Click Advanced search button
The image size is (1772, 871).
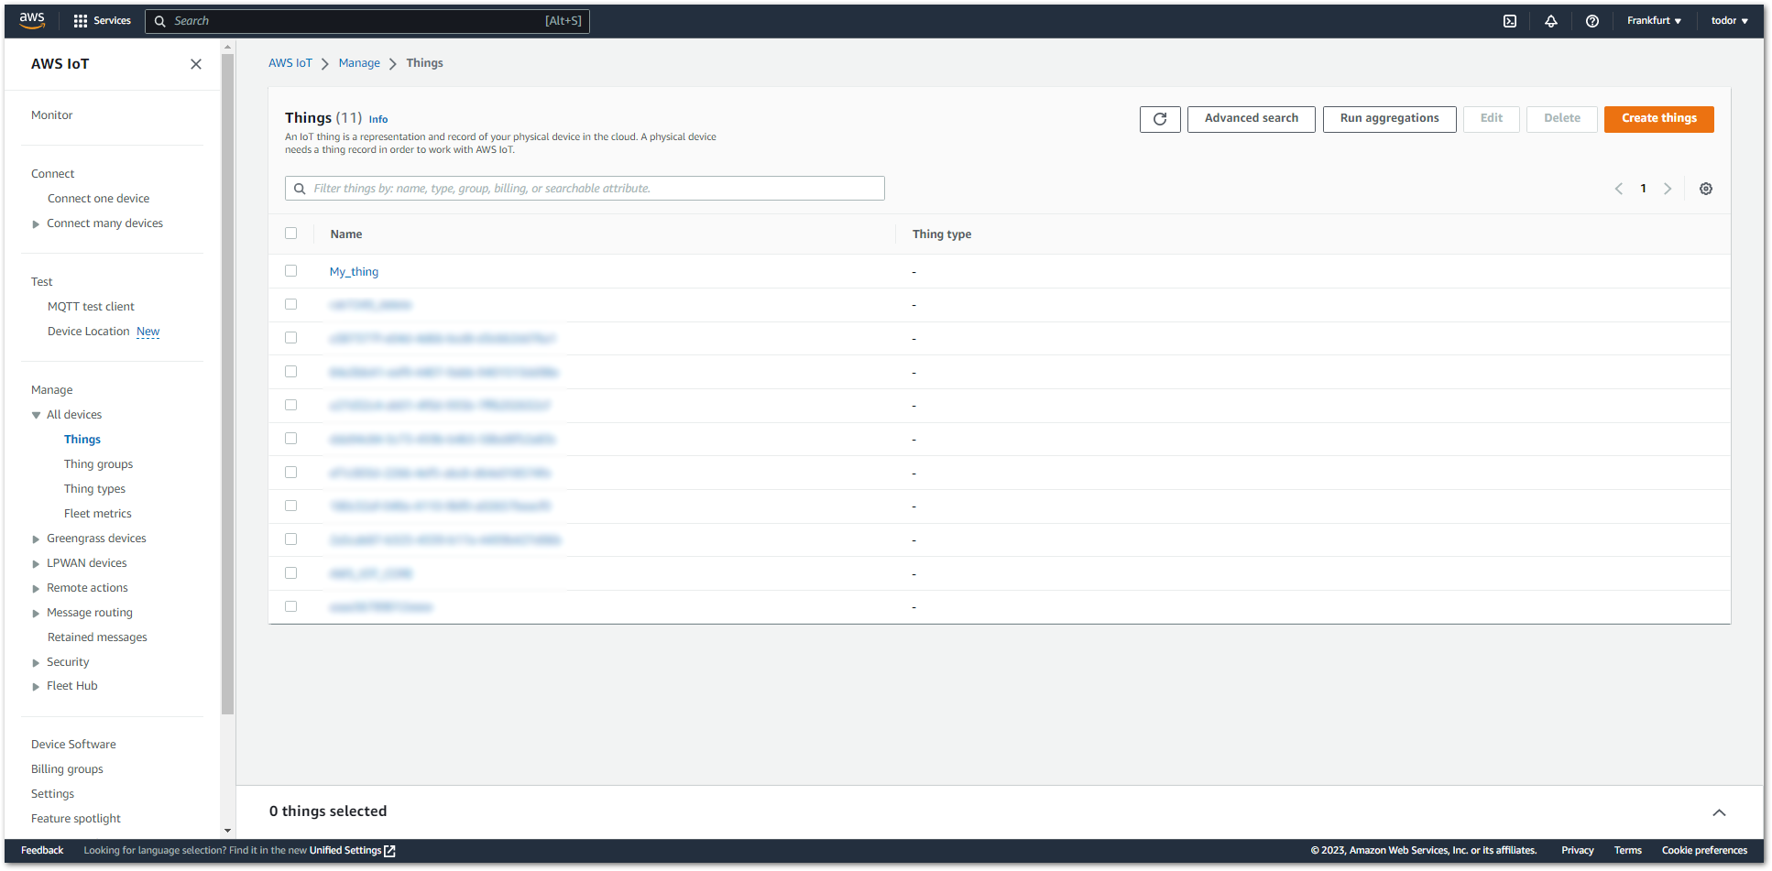(x=1252, y=119)
